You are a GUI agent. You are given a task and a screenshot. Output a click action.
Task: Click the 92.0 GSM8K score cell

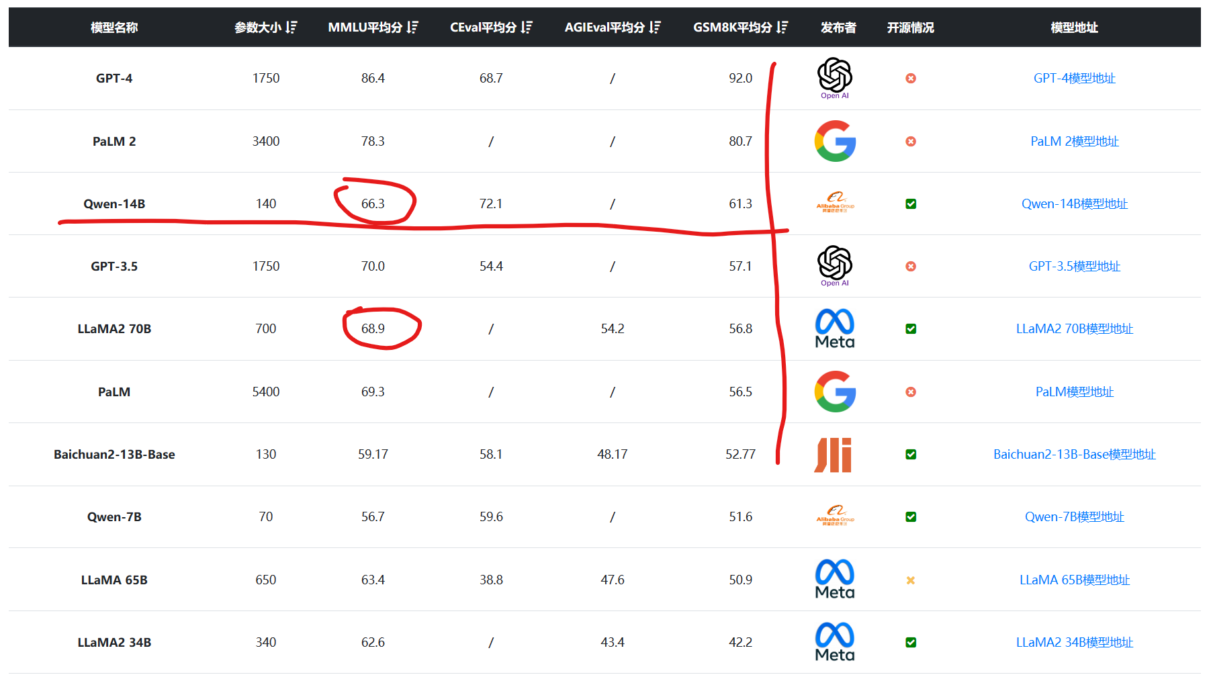(x=741, y=78)
